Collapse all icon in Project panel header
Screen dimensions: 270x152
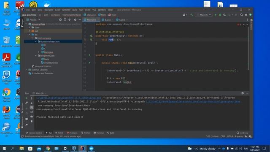pos(69,20)
